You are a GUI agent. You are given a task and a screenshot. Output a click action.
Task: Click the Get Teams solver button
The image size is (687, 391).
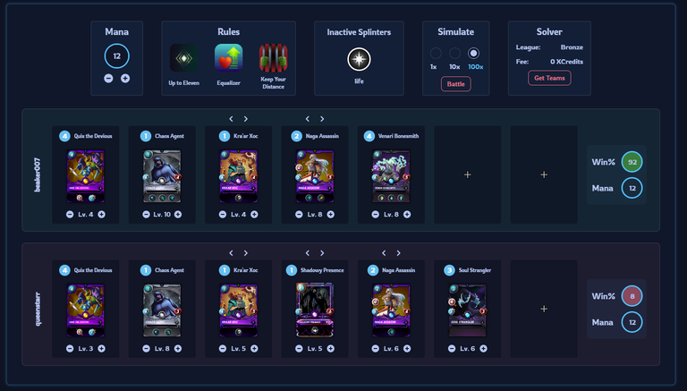pos(549,78)
